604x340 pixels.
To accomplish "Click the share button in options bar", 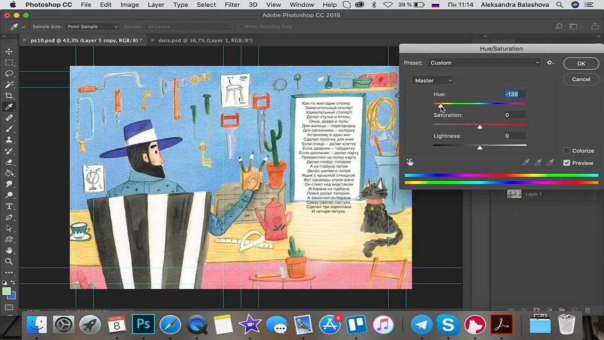I will [x=595, y=26].
